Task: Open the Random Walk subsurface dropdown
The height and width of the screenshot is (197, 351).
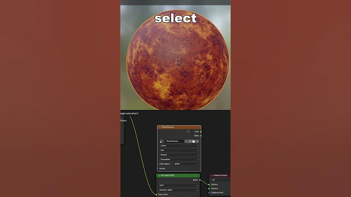Action: click(178, 190)
